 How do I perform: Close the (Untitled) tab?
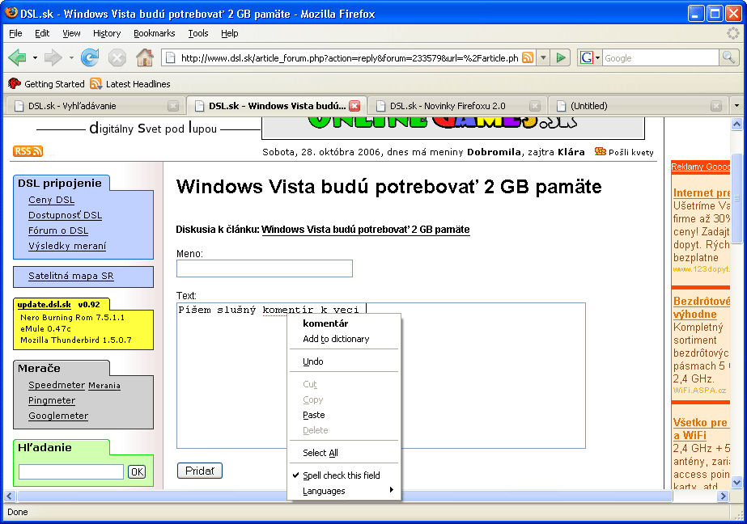tap(716, 106)
